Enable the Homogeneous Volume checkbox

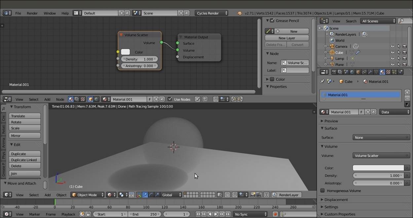click(x=323, y=191)
